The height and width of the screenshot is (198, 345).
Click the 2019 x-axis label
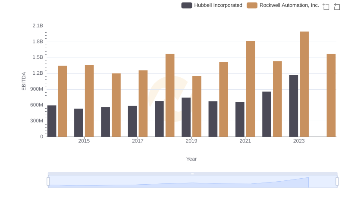click(x=191, y=141)
